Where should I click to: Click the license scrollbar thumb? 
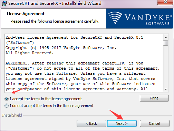(166, 43)
